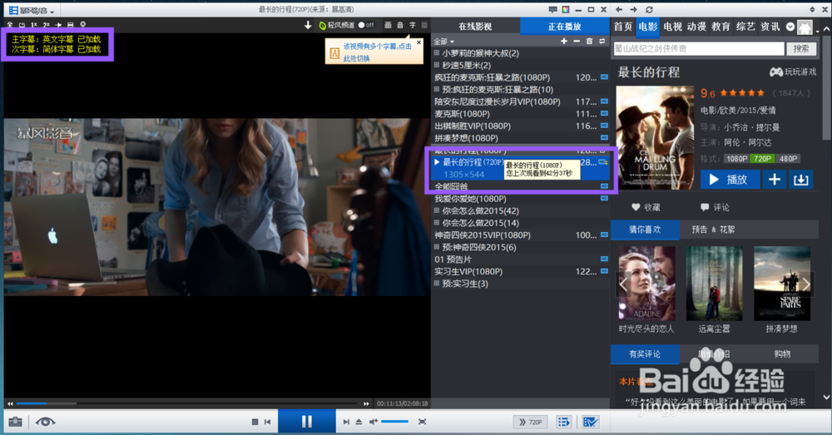Switch to the 正在播放 tab
Viewport: 832px width, 435px height.
pos(565,27)
